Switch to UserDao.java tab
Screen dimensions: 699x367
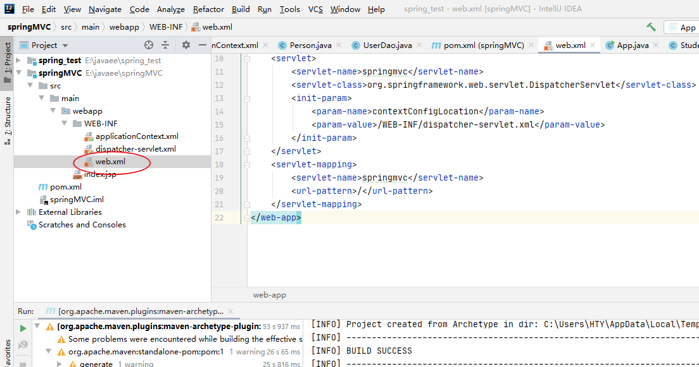387,45
